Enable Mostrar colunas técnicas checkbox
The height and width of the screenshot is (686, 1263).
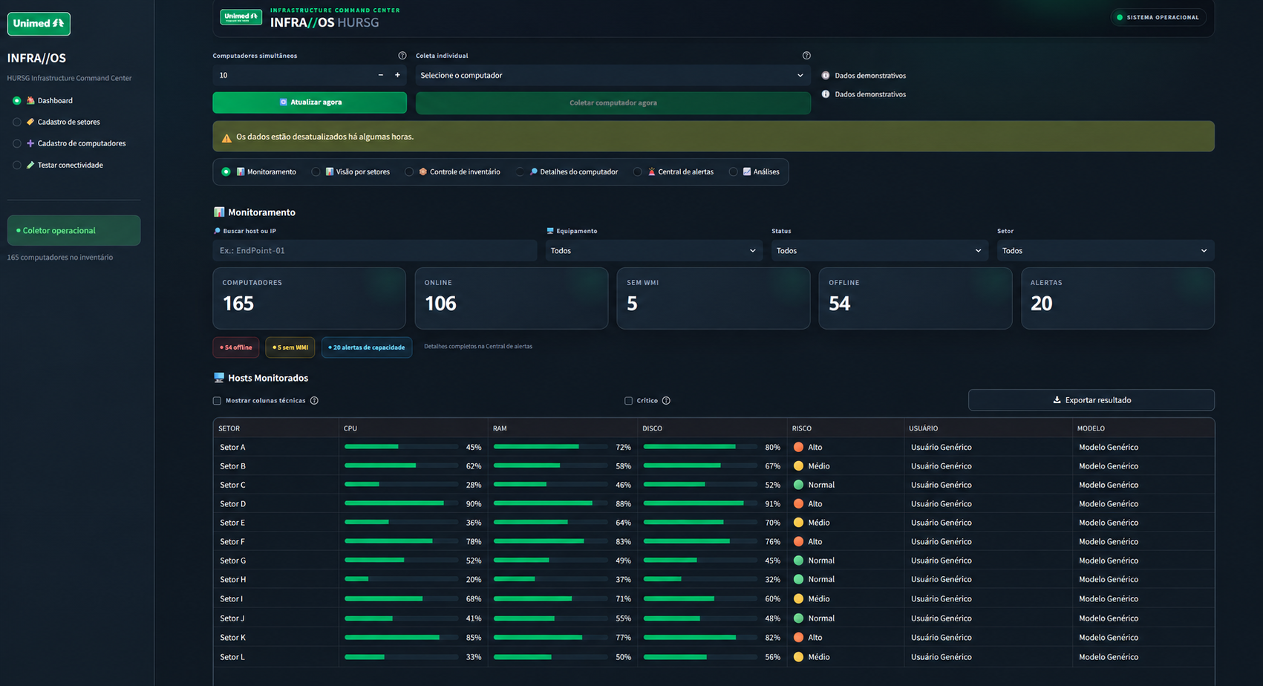218,401
